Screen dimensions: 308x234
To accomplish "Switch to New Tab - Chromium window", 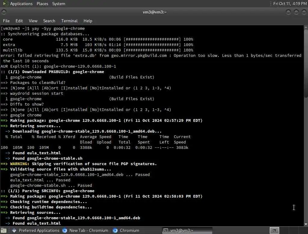I will tap(85, 230).
